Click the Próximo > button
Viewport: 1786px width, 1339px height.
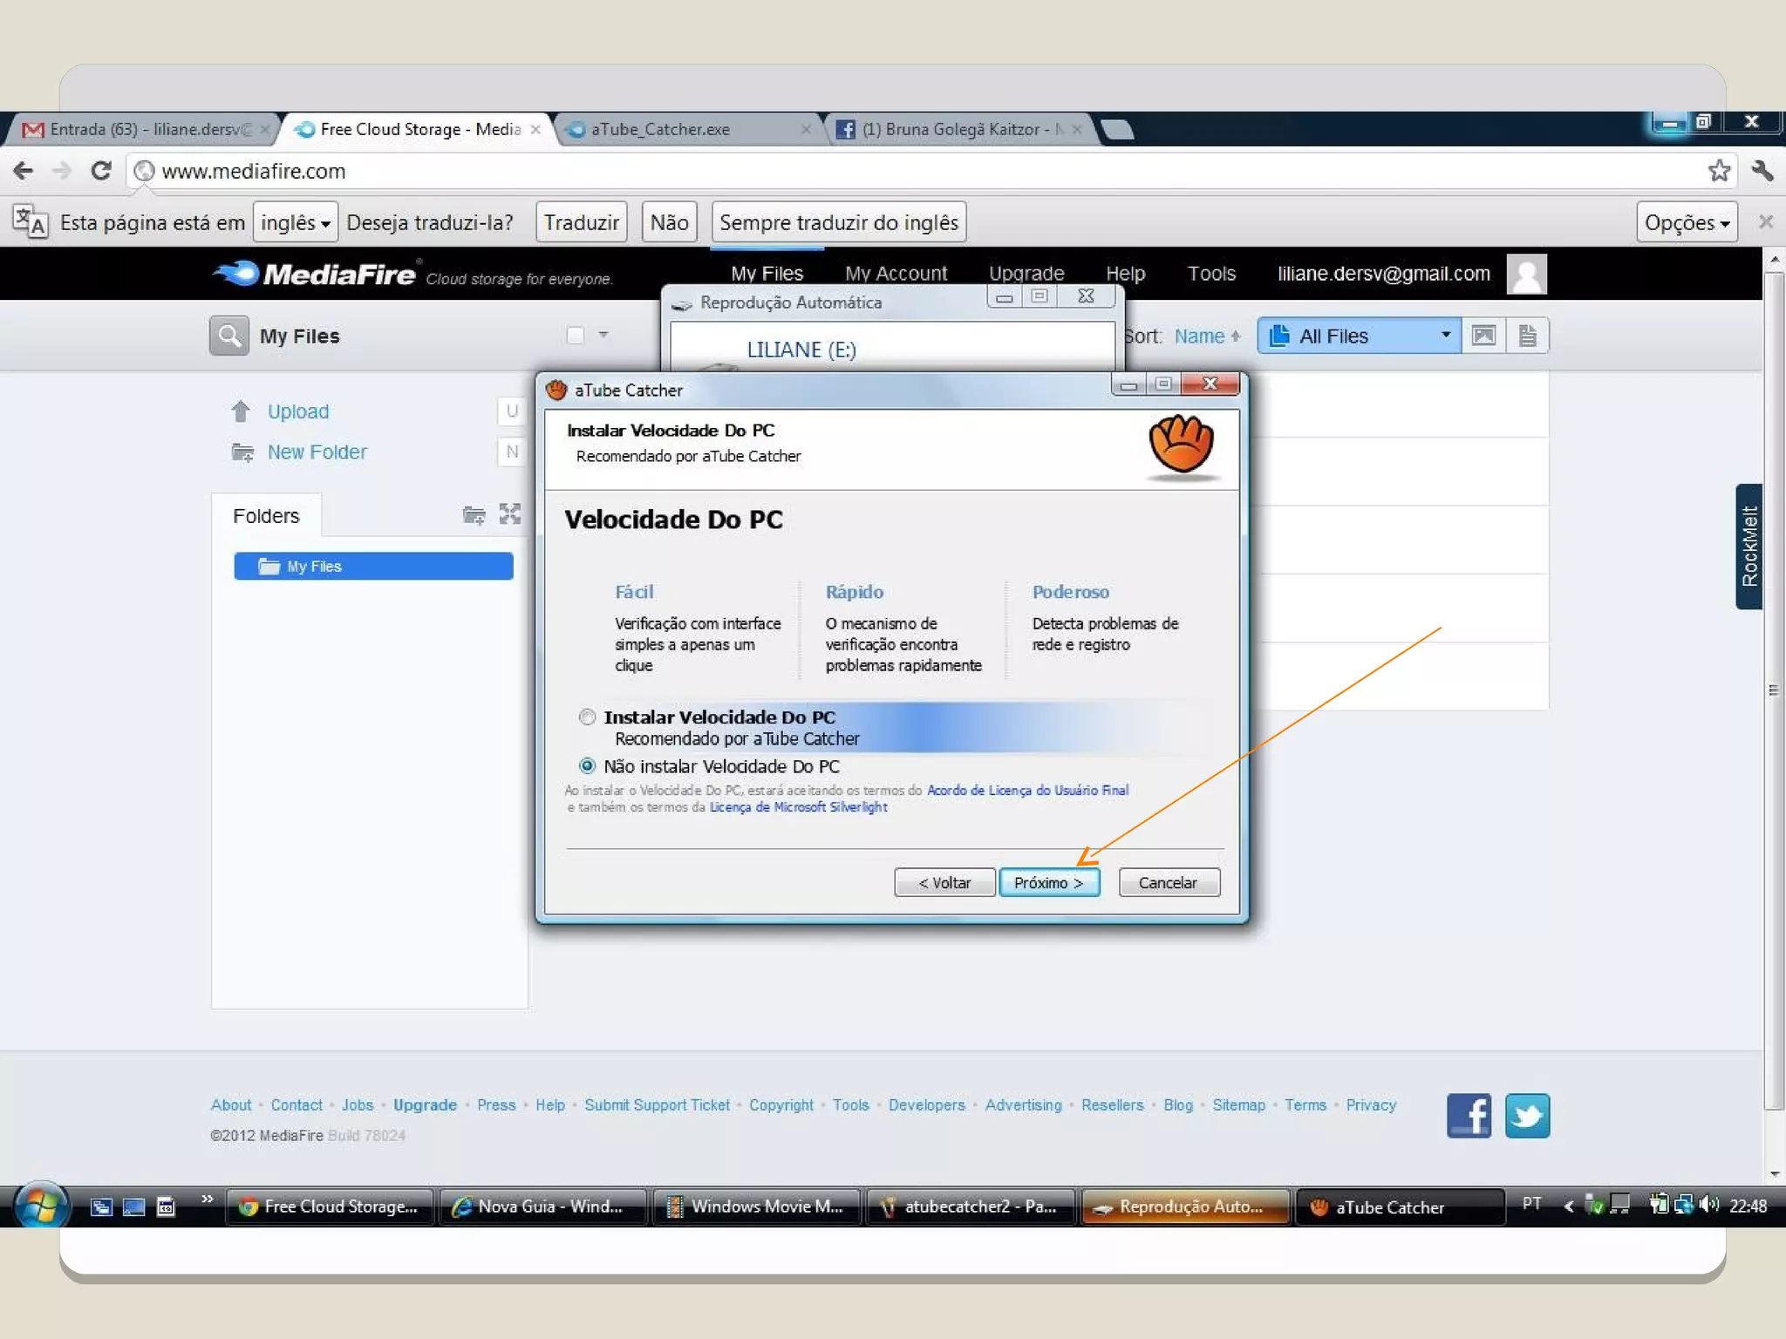point(1048,883)
